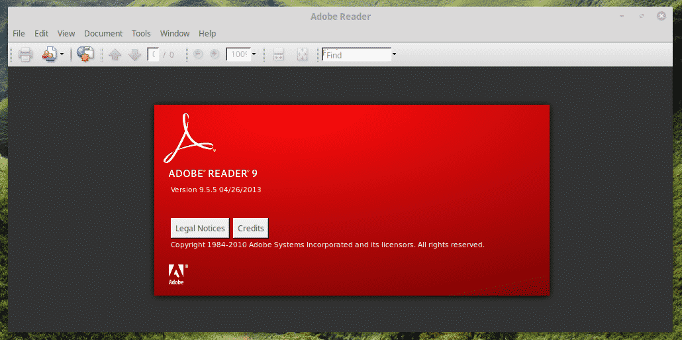Click the Collaborate icon with people
The image size is (682, 340).
[x=49, y=54]
